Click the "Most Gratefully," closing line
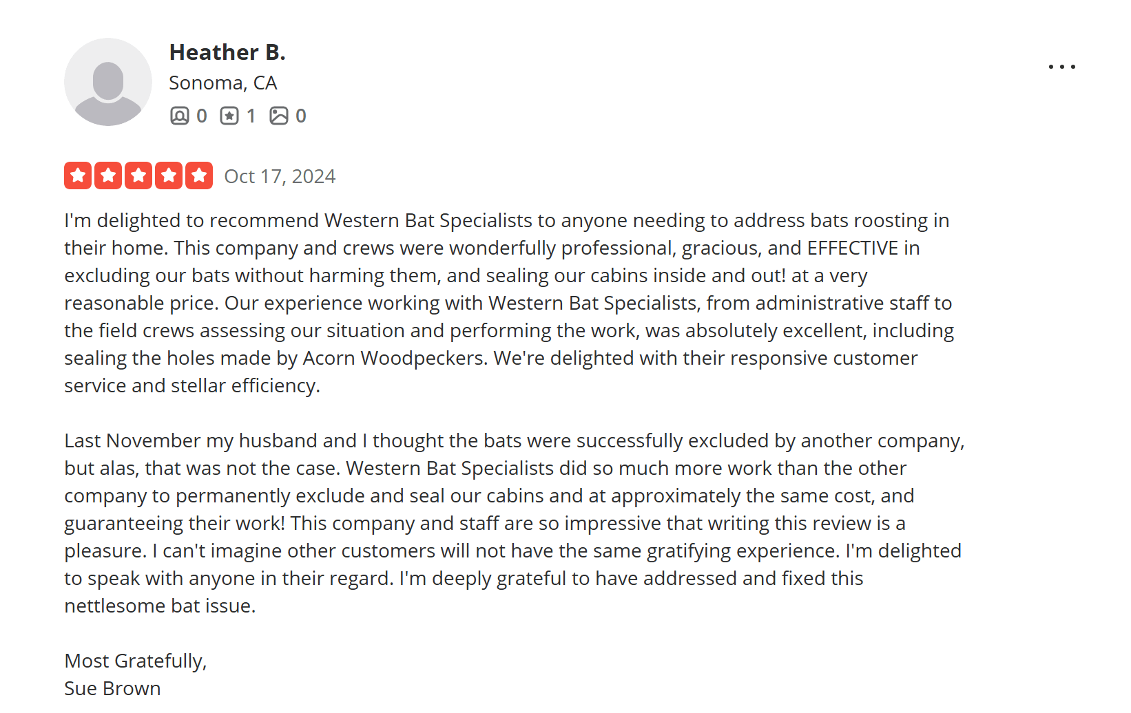This screenshot has width=1131, height=713. [136, 661]
